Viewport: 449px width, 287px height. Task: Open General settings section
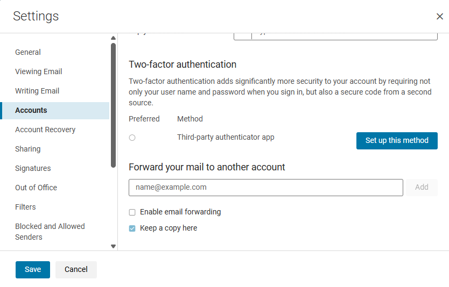28,52
